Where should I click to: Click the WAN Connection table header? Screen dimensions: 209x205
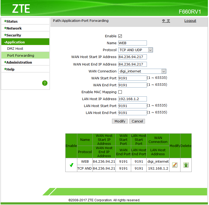[158, 140]
